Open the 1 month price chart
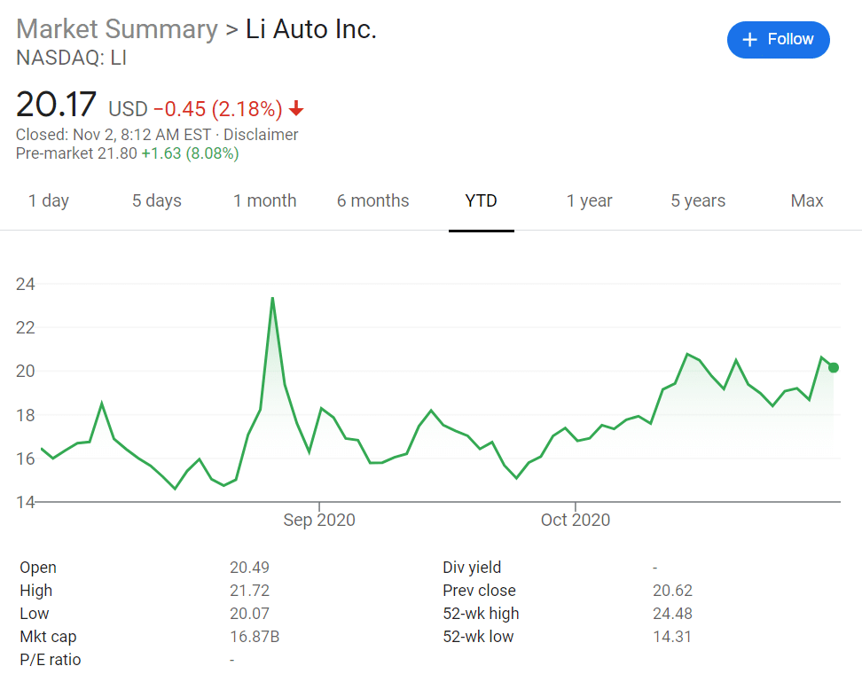The image size is (862, 674). (x=264, y=200)
